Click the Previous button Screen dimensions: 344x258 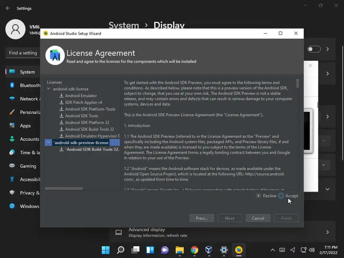tap(202, 218)
